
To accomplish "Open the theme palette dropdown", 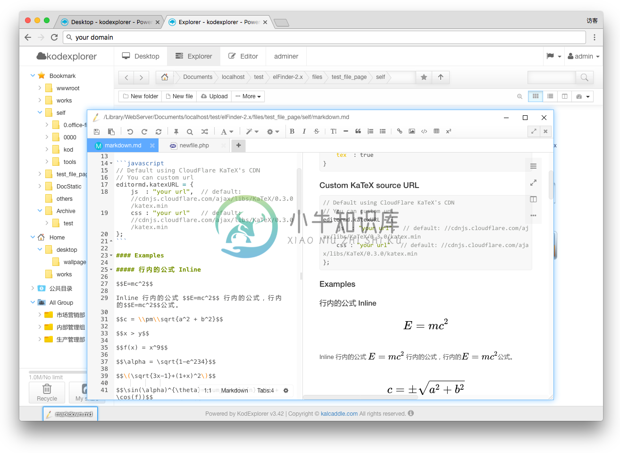I will click(583, 96).
